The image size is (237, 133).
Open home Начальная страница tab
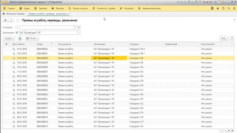[14, 14]
